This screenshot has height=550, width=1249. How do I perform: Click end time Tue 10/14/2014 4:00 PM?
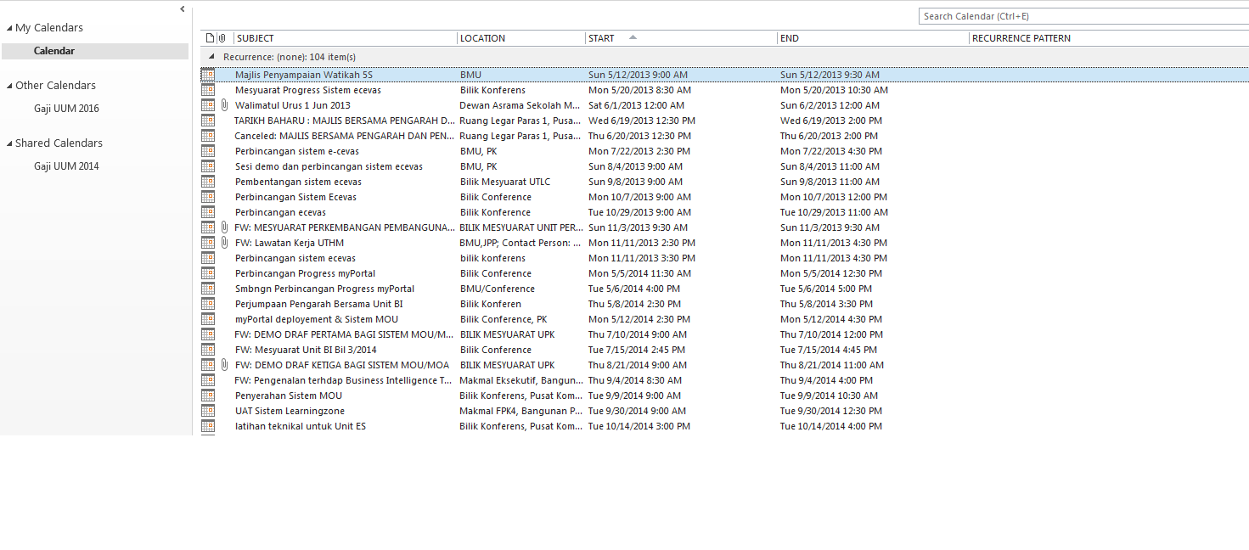[x=831, y=426]
